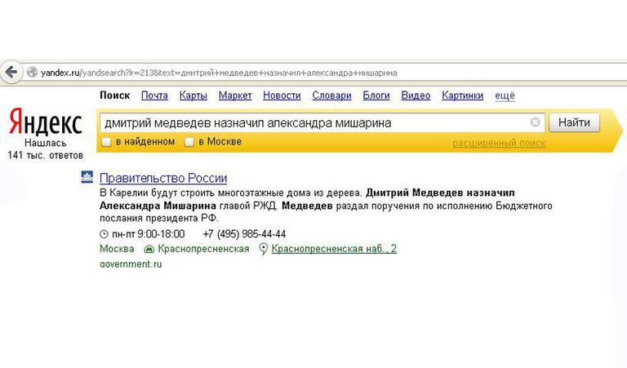Screen dimensions: 627x368
Task: Open the Видео search
Action: (x=416, y=95)
